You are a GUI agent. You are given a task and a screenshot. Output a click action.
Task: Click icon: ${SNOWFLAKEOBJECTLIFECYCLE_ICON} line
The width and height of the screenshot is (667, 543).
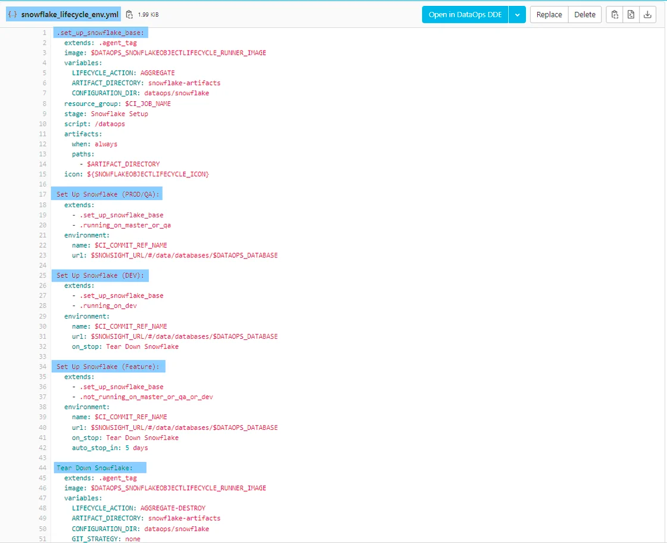(x=136, y=174)
